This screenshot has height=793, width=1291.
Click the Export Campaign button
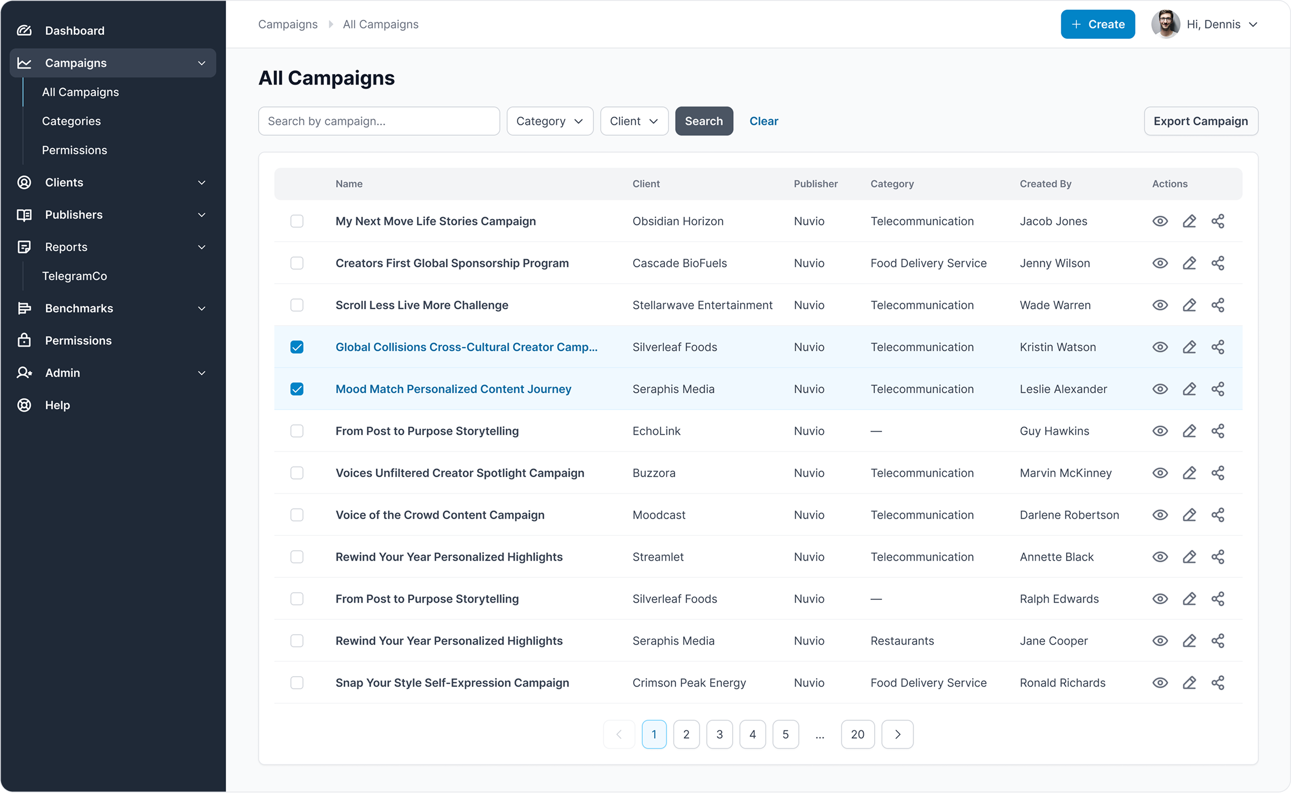coord(1201,121)
